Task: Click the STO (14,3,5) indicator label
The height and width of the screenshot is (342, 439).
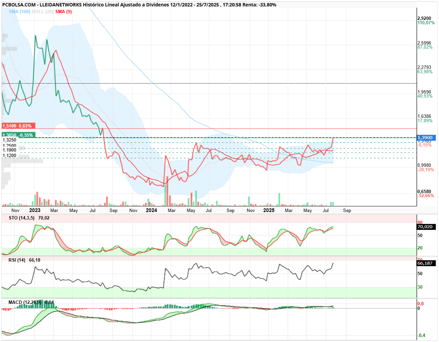Action: pos(22,218)
